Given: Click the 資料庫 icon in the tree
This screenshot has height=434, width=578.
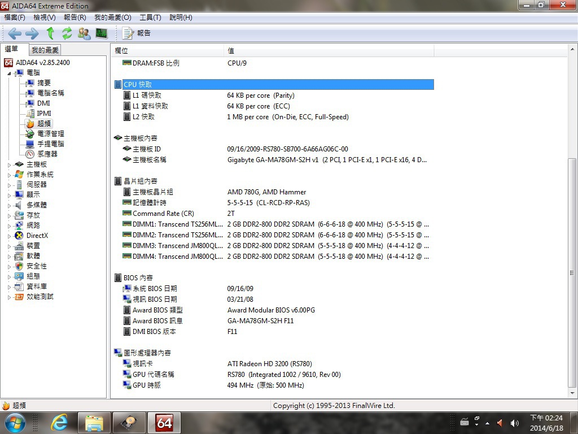Looking at the screenshot, I should [x=19, y=287].
